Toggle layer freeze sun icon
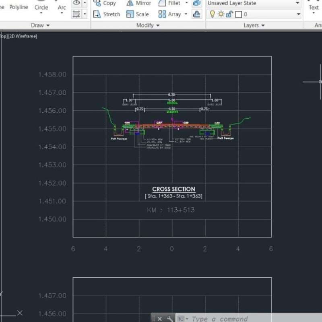This screenshot has height=322, width=322. pos(221,14)
